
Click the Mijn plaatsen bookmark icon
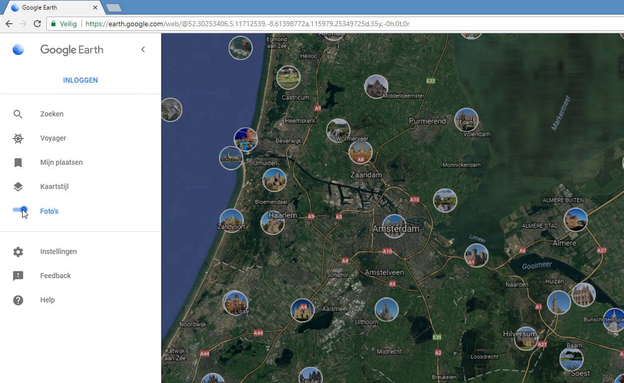pos(18,163)
